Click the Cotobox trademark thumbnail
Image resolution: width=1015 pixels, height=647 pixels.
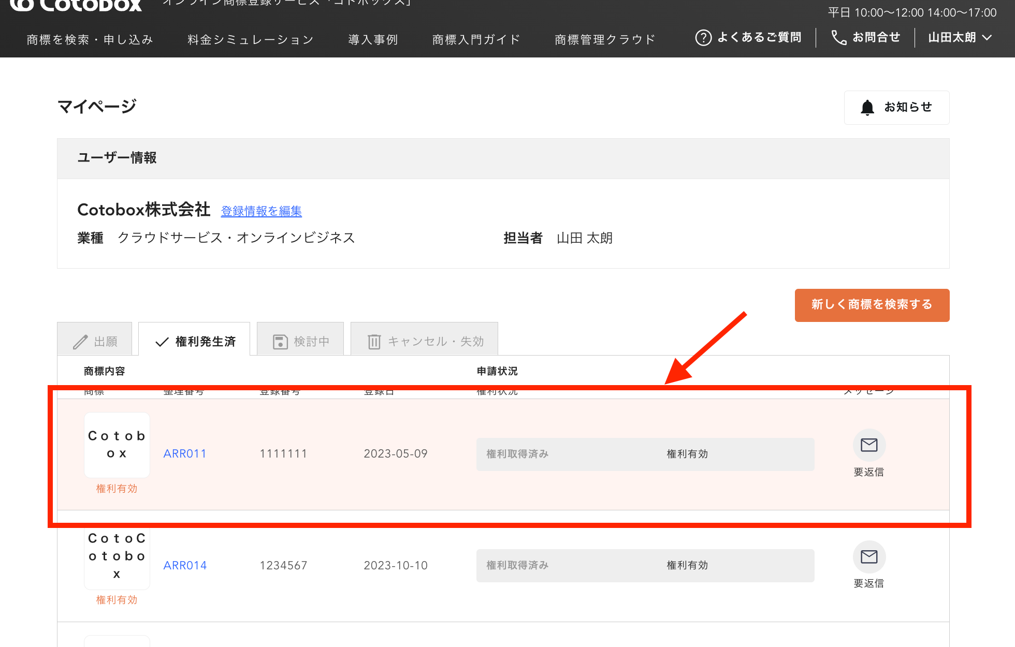coord(117,445)
